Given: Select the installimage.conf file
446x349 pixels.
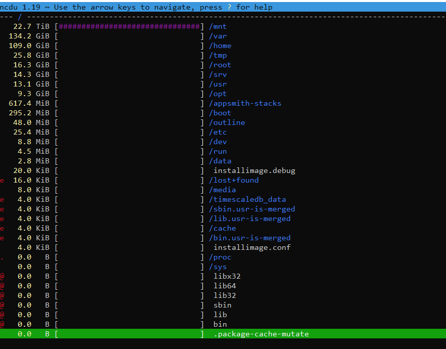Looking at the screenshot, I should tap(223, 247).
